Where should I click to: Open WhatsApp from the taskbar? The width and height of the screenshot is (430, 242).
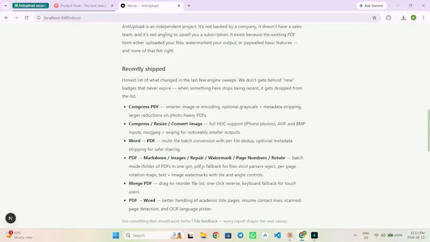click(x=253, y=236)
